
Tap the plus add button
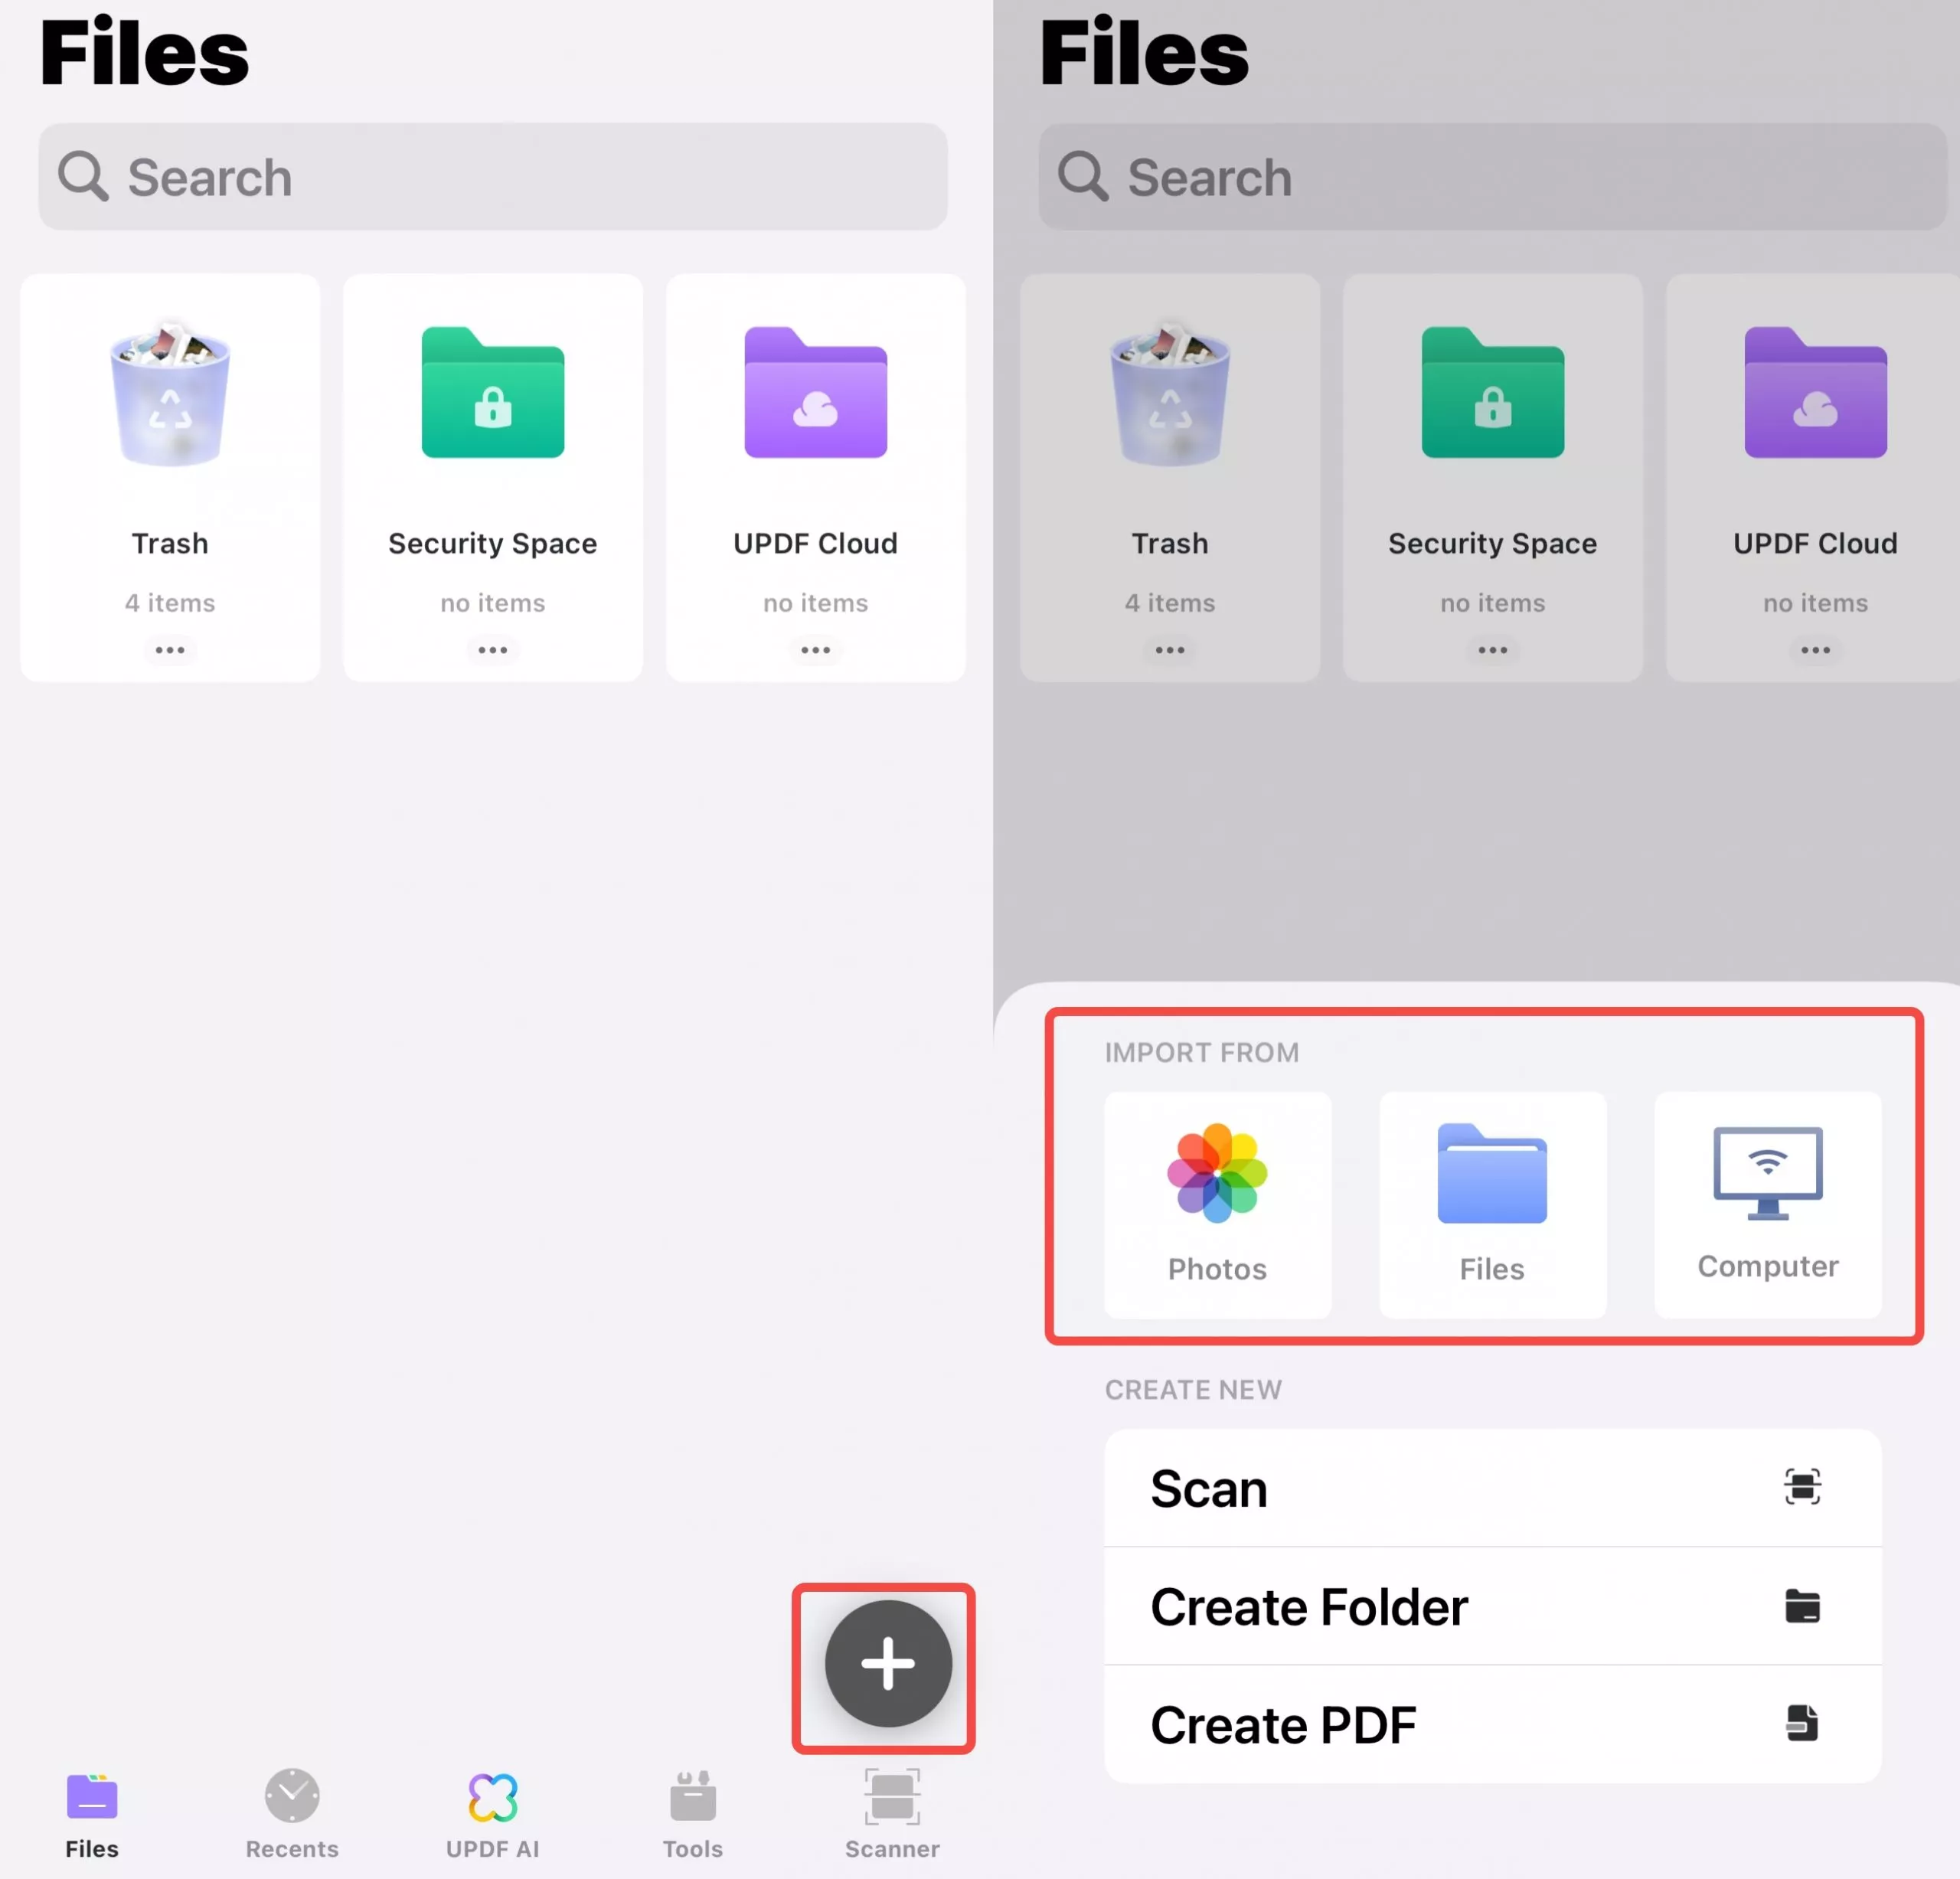pos(887,1664)
